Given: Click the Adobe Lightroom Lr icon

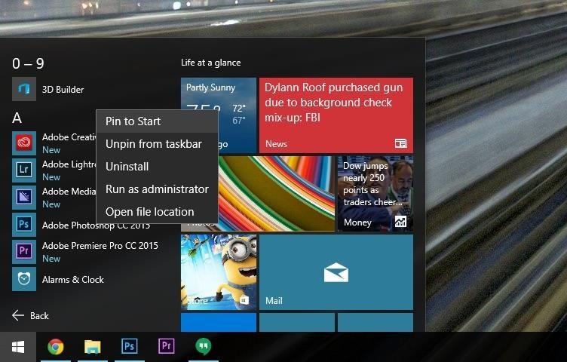Looking at the screenshot, I should tap(24, 170).
